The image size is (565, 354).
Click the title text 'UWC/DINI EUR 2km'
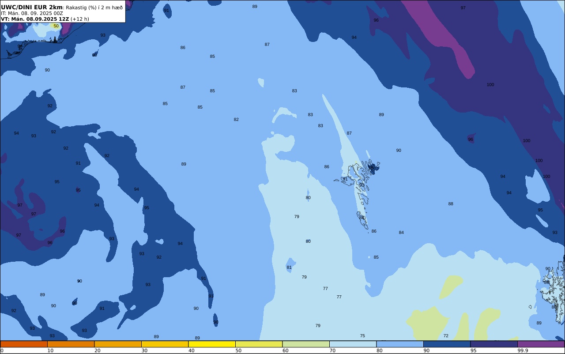(32, 7)
